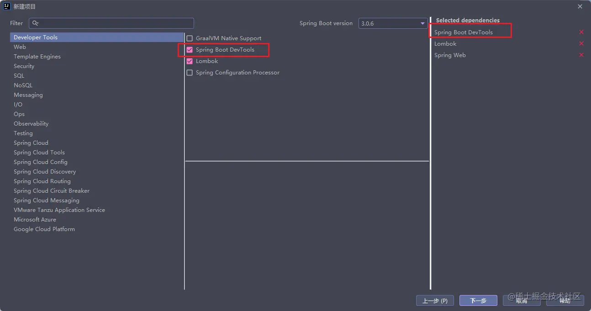Image resolution: width=591 pixels, height=311 pixels.
Task: Enable GraalVM Native Support checkbox
Action: [x=190, y=38]
